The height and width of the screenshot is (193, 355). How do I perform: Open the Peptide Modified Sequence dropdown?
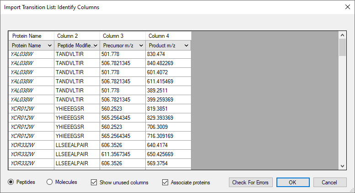click(77, 46)
